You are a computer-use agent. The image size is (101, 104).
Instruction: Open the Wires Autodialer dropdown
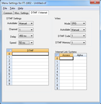(78, 30)
